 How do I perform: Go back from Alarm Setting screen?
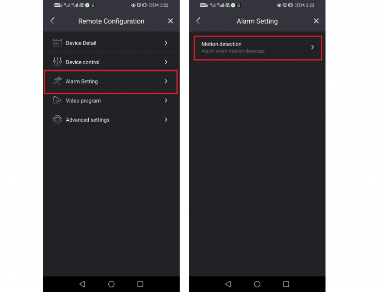tap(198, 21)
